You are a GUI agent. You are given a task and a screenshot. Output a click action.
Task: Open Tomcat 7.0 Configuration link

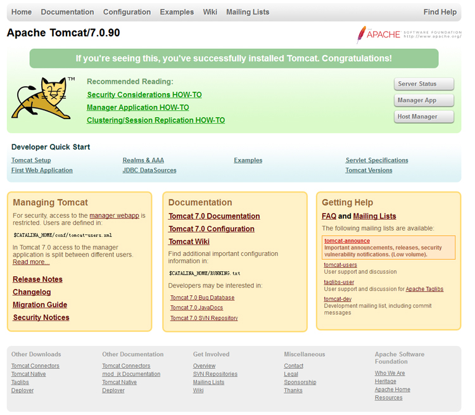pyautogui.click(x=212, y=229)
